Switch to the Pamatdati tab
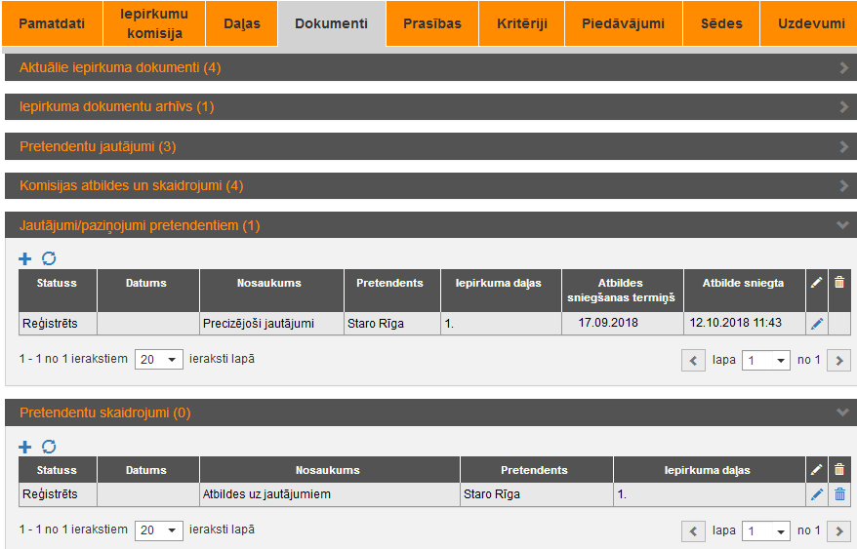 (52, 23)
